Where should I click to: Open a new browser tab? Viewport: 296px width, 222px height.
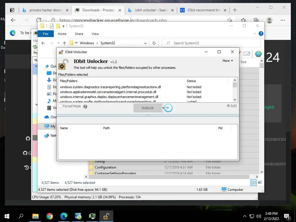point(235,10)
